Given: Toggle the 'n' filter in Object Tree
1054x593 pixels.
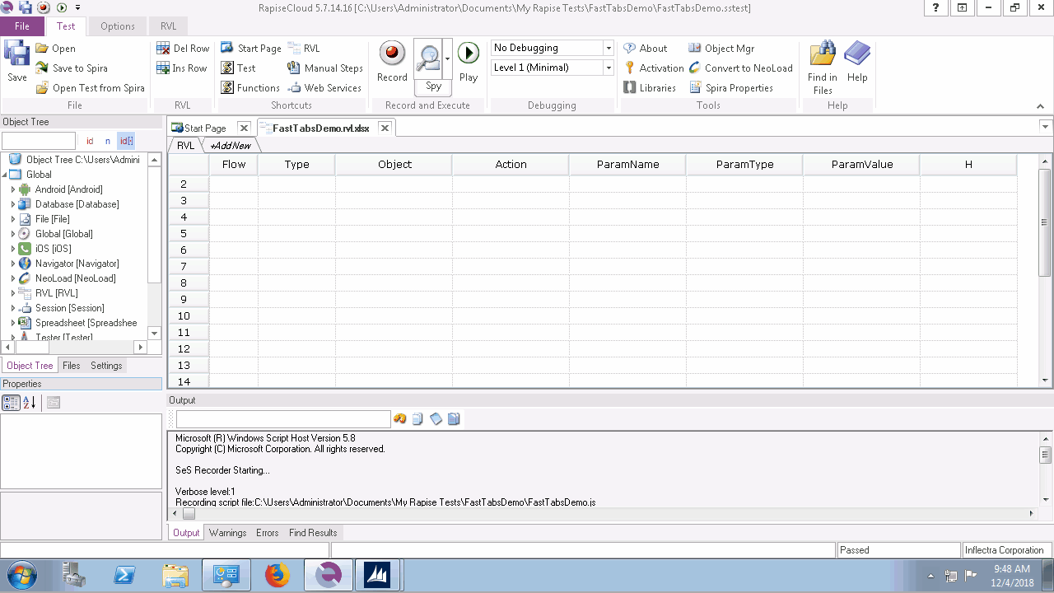Looking at the screenshot, I should 107,141.
